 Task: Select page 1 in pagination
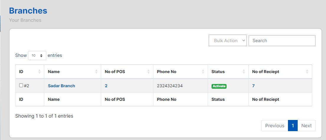[x=293, y=126]
